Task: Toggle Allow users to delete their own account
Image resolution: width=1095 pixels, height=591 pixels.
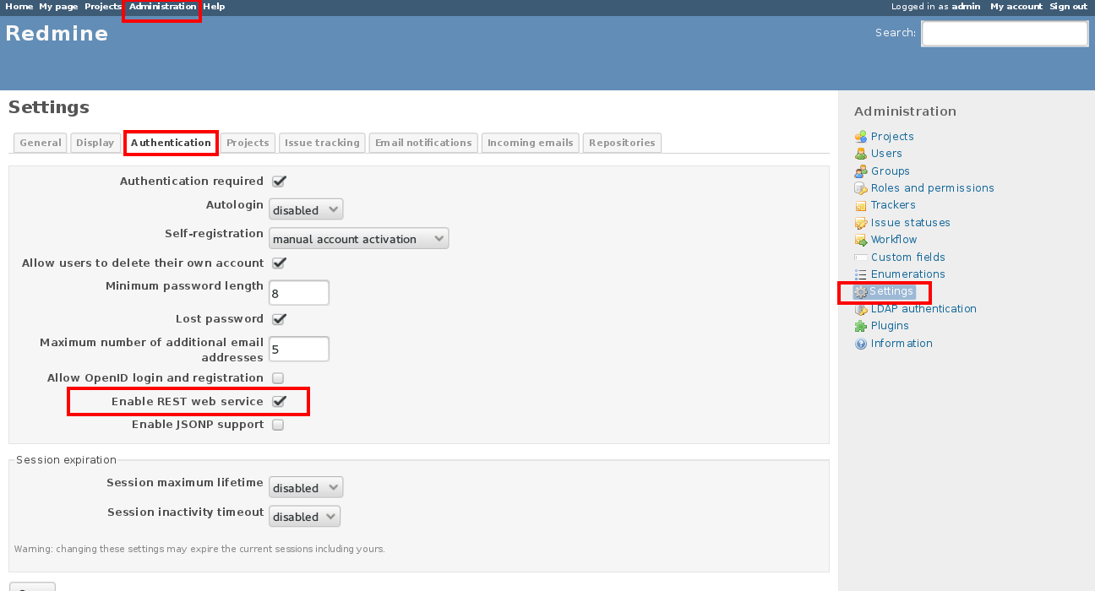Action: point(279,263)
